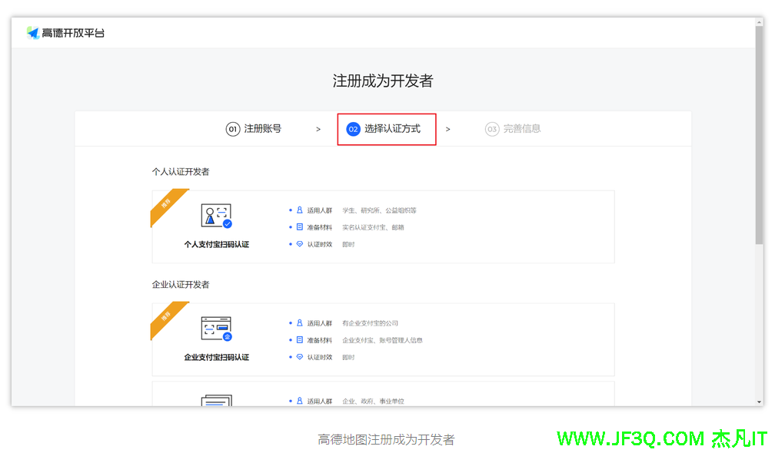Select step 02 选择认证方式

pyautogui.click(x=386, y=129)
